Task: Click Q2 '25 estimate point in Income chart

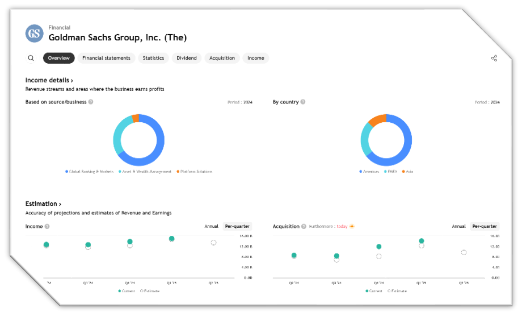Action: [213, 243]
